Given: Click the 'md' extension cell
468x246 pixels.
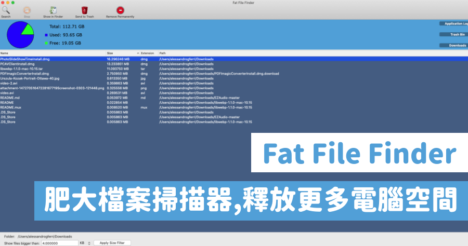Looking at the screenshot, I should pos(143,98).
